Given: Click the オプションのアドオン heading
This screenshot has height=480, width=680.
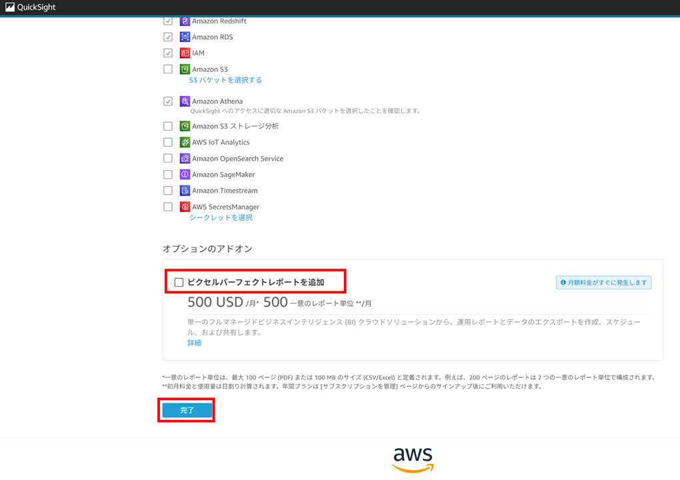Looking at the screenshot, I should (207, 249).
